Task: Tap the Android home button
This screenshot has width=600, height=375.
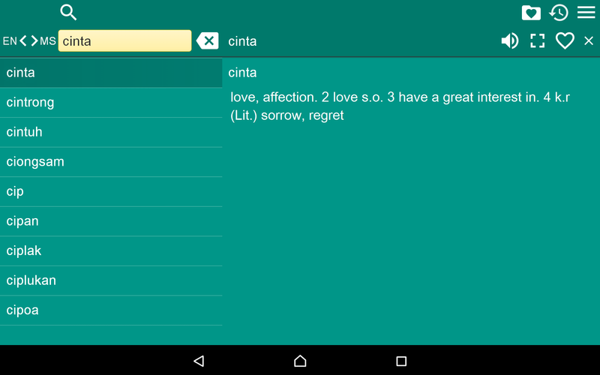Action: pyautogui.click(x=300, y=361)
